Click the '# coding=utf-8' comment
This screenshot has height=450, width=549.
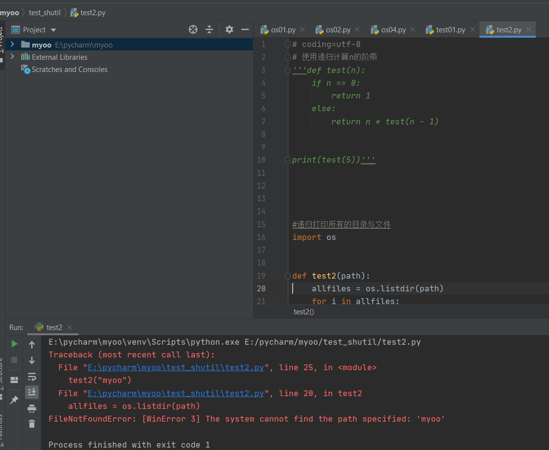[x=326, y=45]
